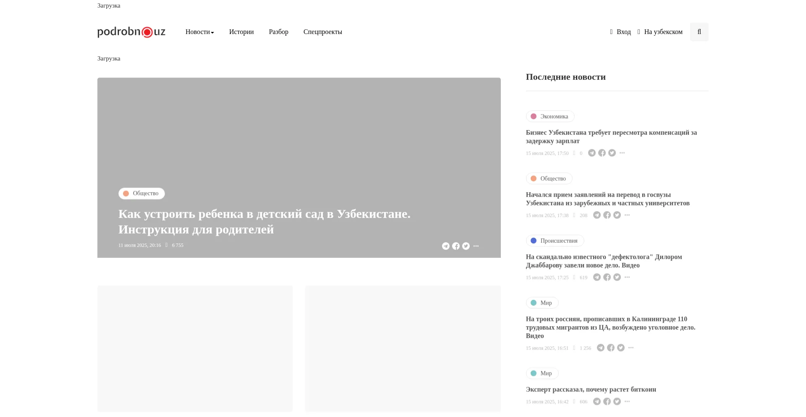Open more options for university transfer article
The height and width of the screenshot is (417, 806).
tap(627, 215)
